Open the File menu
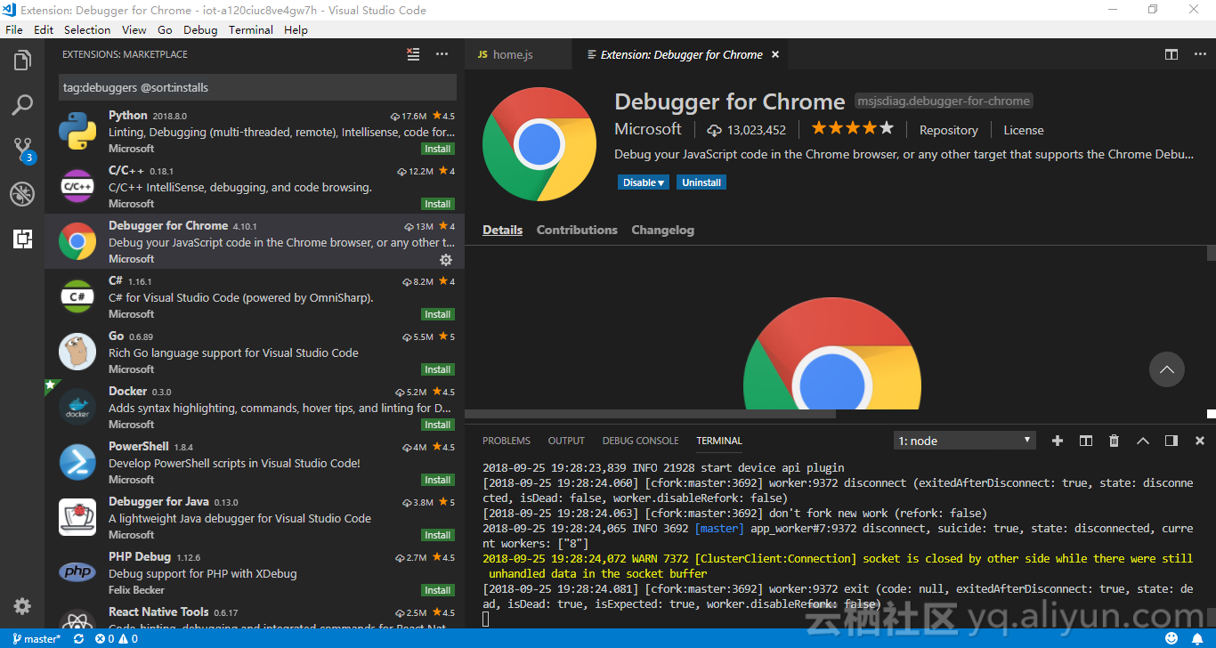 click(14, 29)
